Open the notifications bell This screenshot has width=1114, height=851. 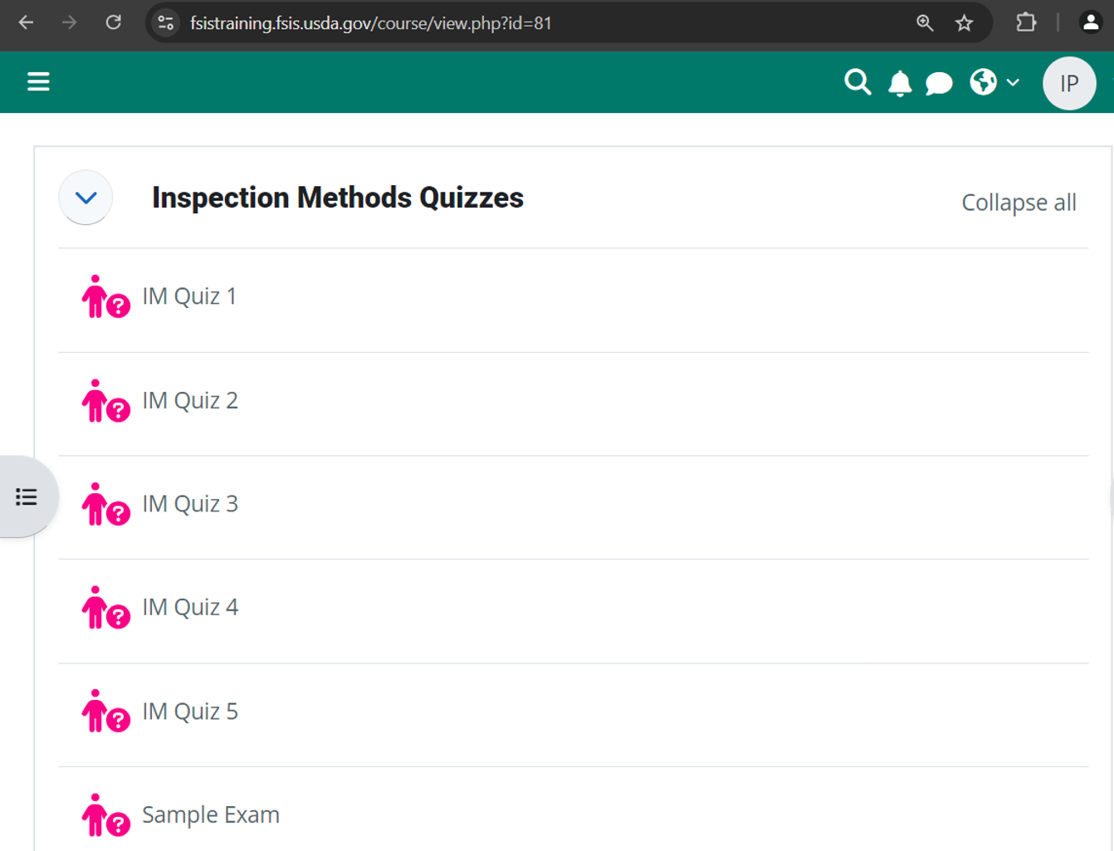click(900, 83)
